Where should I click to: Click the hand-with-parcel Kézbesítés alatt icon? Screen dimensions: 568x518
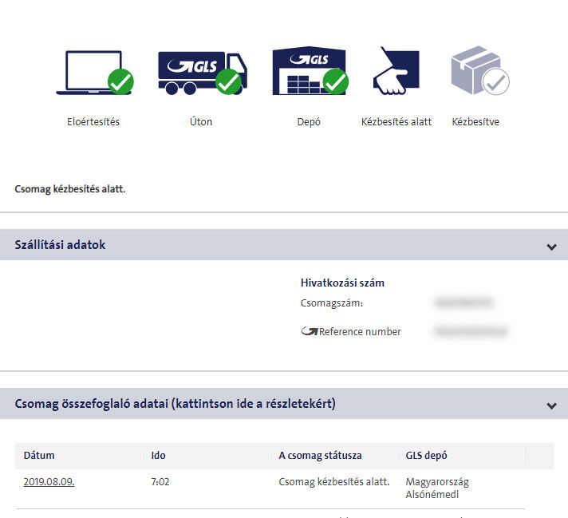click(x=396, y=72)
